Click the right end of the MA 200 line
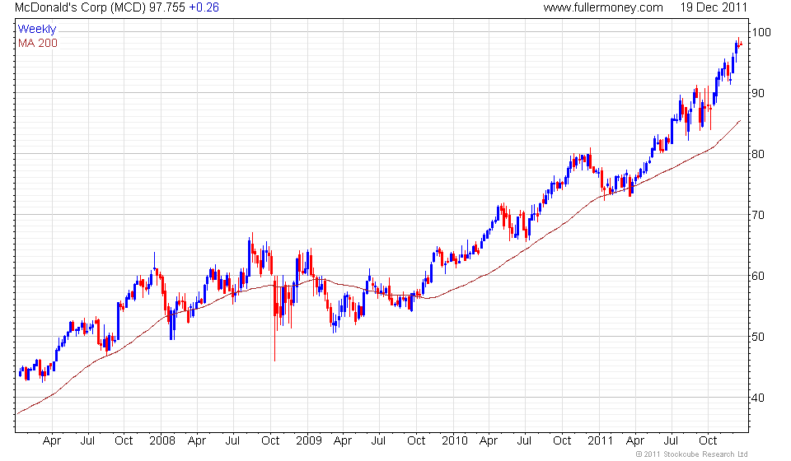791x461 pixels. (x=740, y=121)
